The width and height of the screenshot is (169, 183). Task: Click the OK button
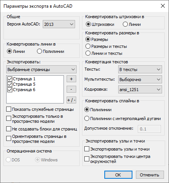[118, 175]
